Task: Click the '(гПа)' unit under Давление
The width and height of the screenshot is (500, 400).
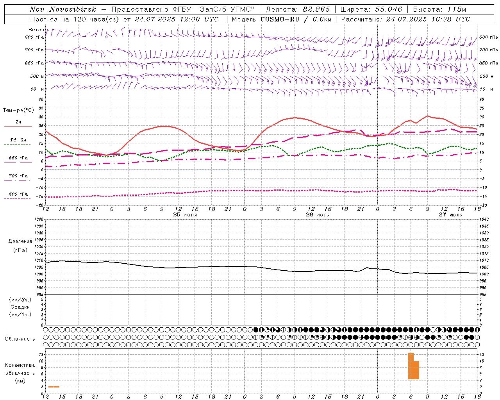Action: (x=20, y=250)
